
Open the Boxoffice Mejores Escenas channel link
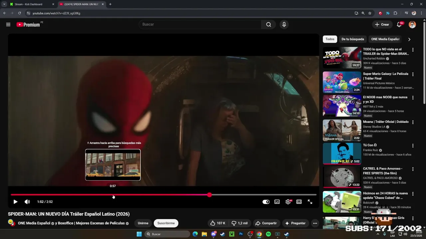click(x=92, y=223)
